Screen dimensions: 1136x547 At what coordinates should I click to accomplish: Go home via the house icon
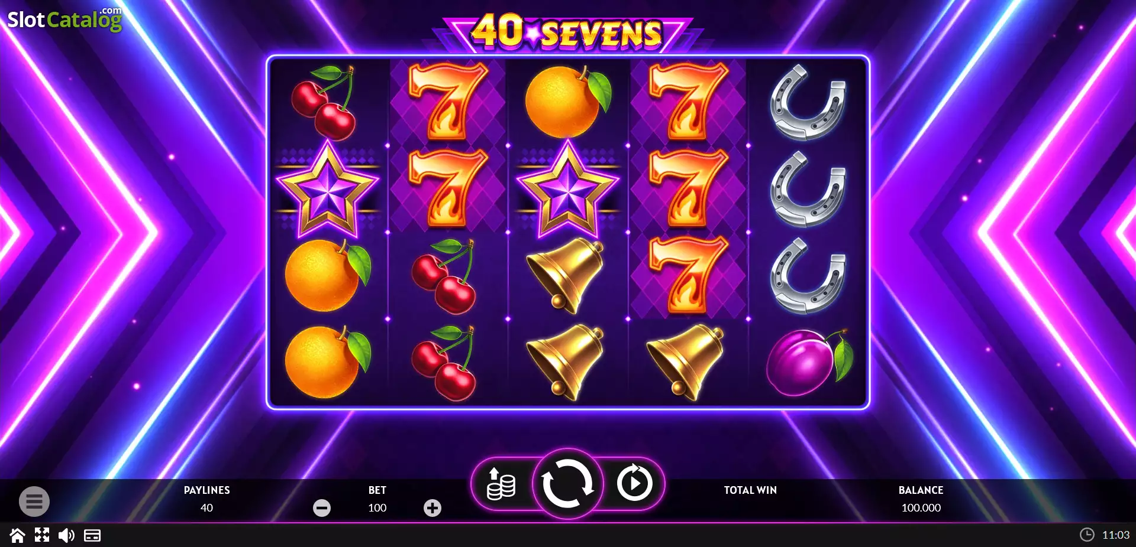17,535
